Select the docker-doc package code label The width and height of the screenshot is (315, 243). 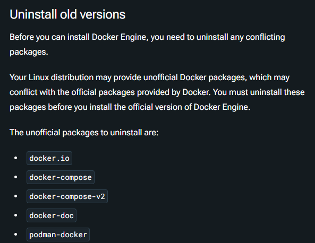(x=52, y=215)
